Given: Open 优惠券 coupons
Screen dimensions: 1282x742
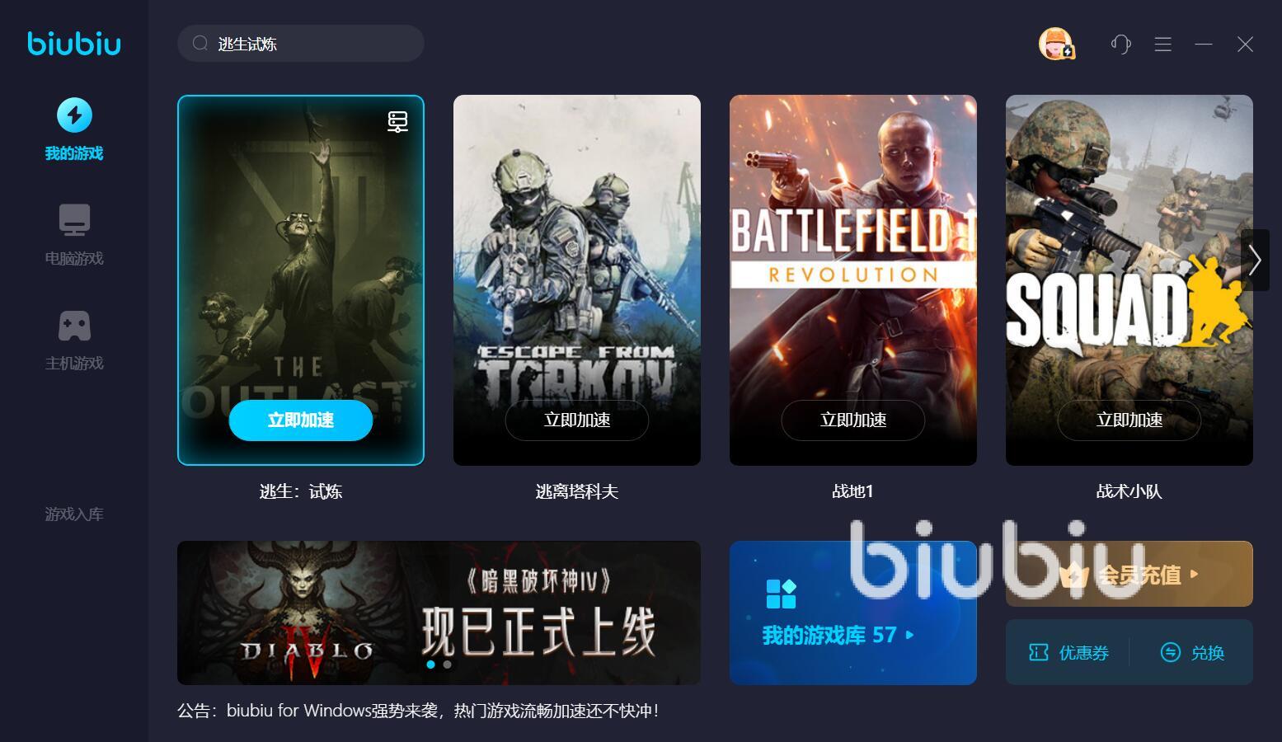Looking at the screenshot, I should (x=1068, y=653).
